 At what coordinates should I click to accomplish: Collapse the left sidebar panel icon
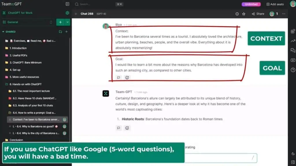(x=67, y=4)
